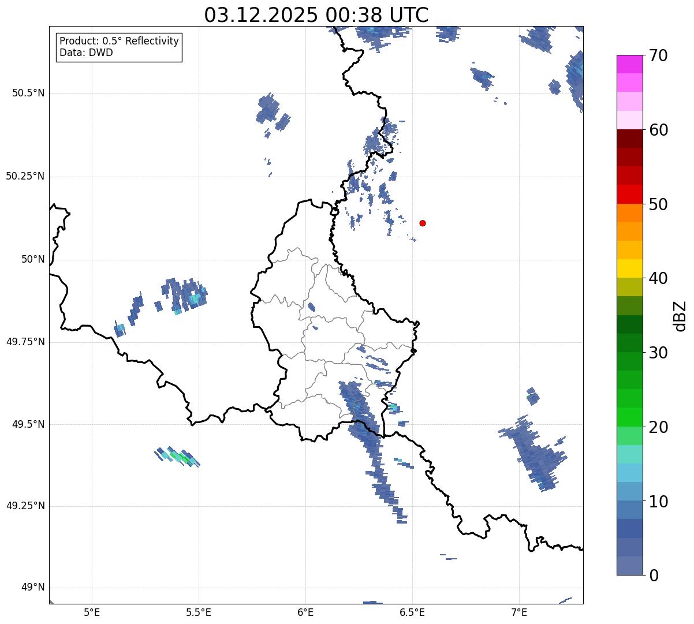Click the Product: 0.5° Reflectivity text
The width and height of the screenshot is (694, 624).
tap(119, 42)
